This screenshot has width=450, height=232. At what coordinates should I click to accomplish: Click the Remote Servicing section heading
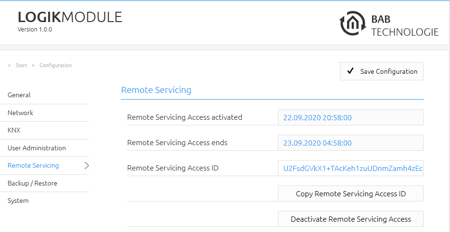(156, 90)
